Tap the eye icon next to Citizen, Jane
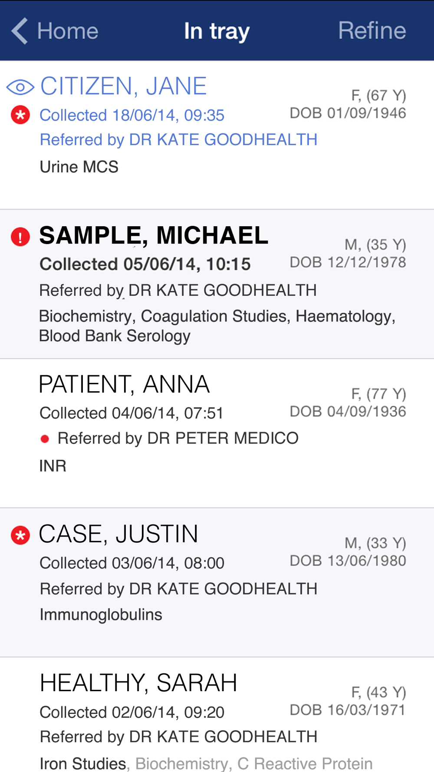Image resolution: width=434 pixels, height=772 pixels. (20, 87)
